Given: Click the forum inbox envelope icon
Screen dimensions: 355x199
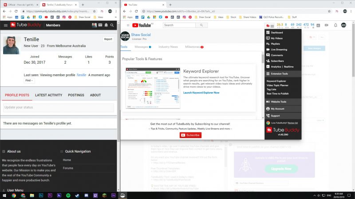Looking at the screenshot, I should click(x=100, y=26).
